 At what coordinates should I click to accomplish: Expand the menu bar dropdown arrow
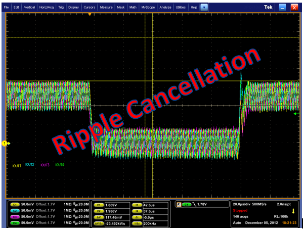pyautogui.click(x=204, y=8)
